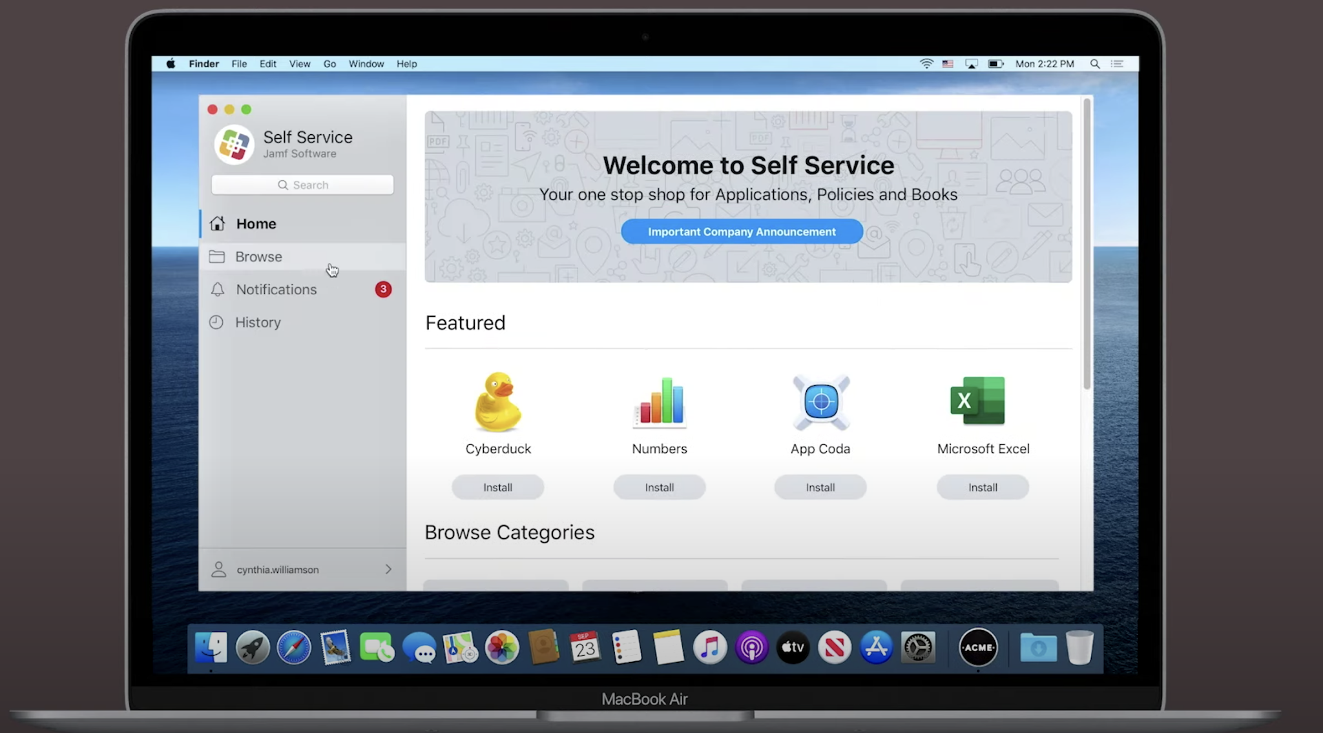Open the Go menu
The height and width of the screenshot is (733, 1323).
329,64
